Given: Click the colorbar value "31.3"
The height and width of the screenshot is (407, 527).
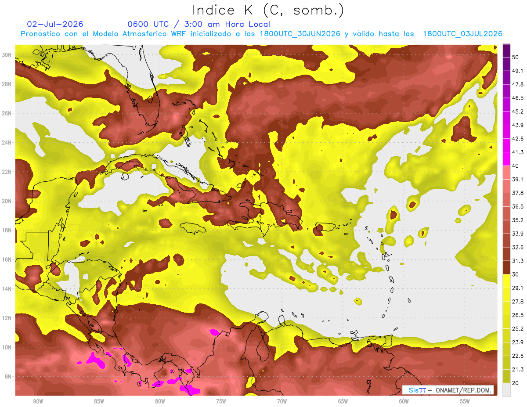Looking at the screenshot, I should pyautogui.click(x=518, y=261).
